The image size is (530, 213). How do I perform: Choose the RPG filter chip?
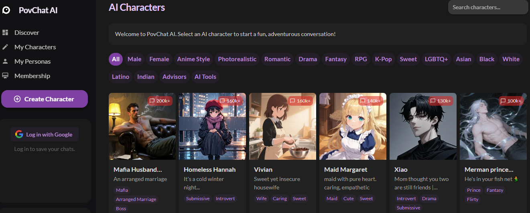tap(361, 59)
